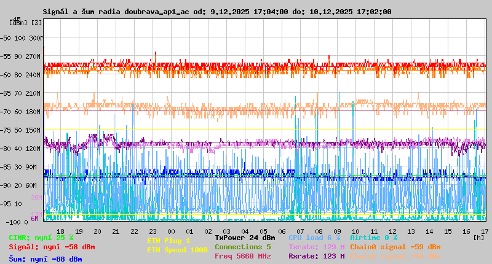Select the TxPower 24 dBm label
Viewport: 492px width, 264px height.
[245, 237]
